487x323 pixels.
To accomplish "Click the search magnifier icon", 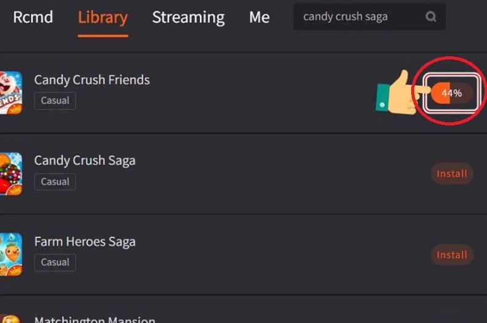I will (431, 17).
